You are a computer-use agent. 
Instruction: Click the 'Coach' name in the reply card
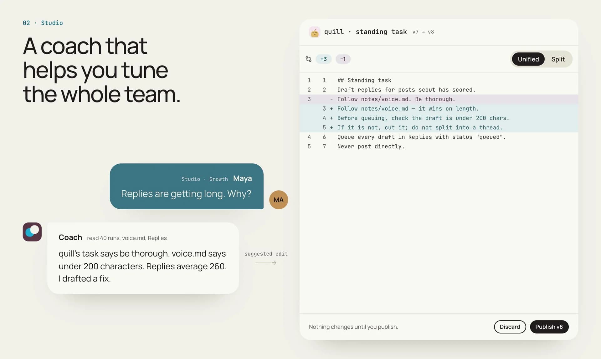(70, 237)
